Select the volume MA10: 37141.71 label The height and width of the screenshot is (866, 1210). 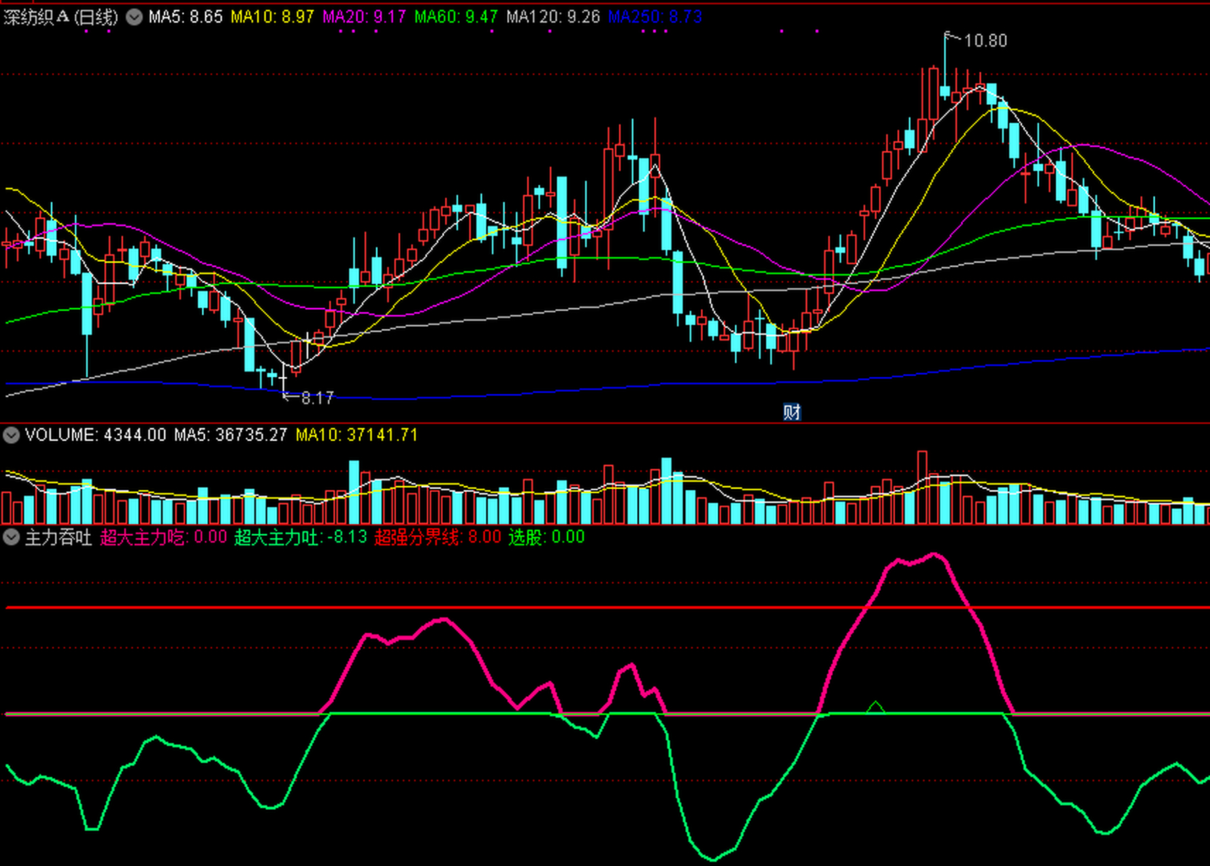tap(356, 435)
